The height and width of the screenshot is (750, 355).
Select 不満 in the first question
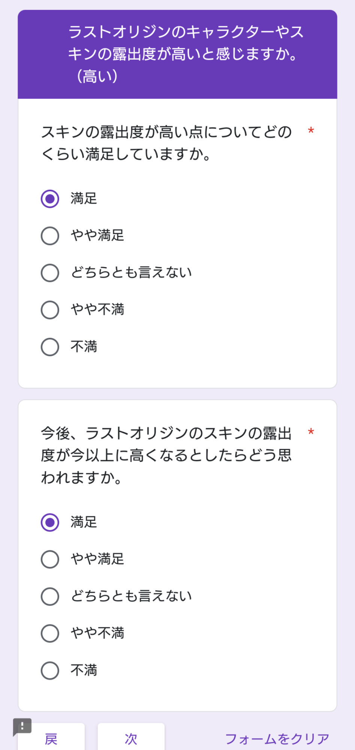point(50,347)
